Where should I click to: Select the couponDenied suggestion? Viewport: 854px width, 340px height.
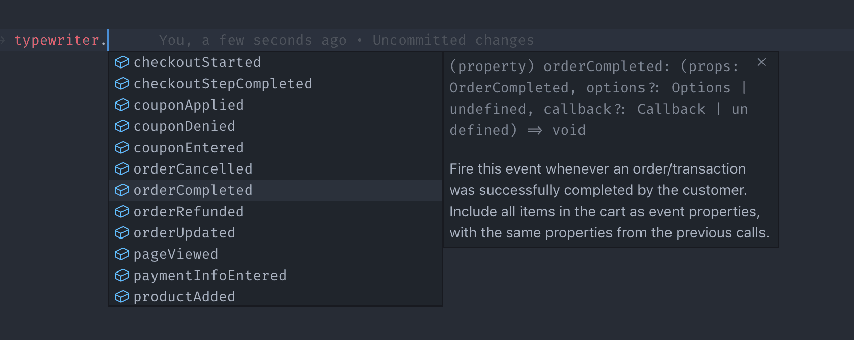pos(184,126)
